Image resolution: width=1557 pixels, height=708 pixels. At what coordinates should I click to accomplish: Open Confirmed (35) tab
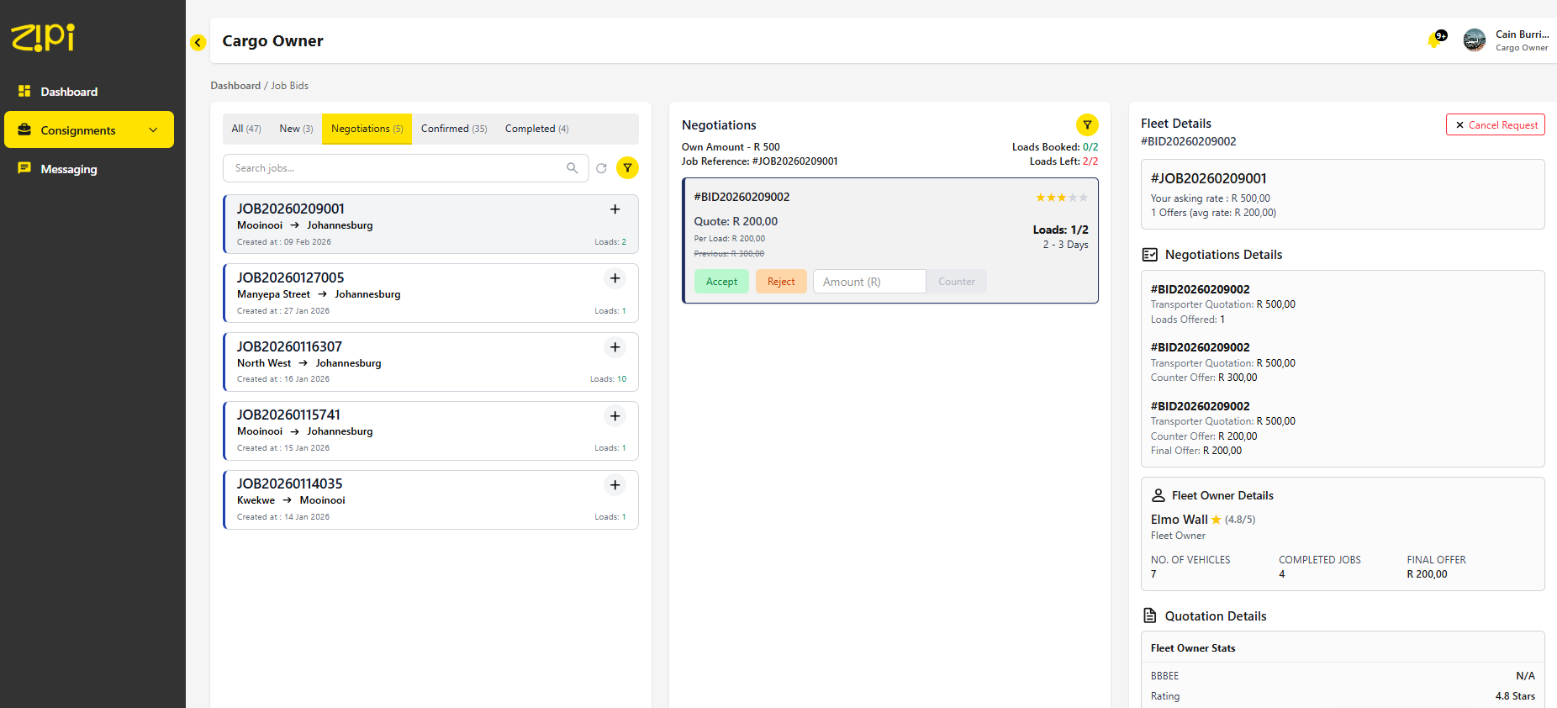click(x=454, y=129)
